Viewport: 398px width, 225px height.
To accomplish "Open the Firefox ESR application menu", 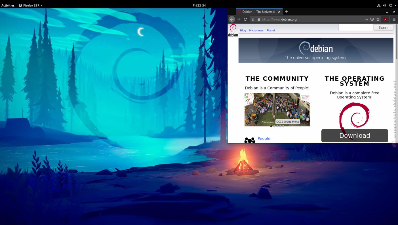I will coord(31,5).
